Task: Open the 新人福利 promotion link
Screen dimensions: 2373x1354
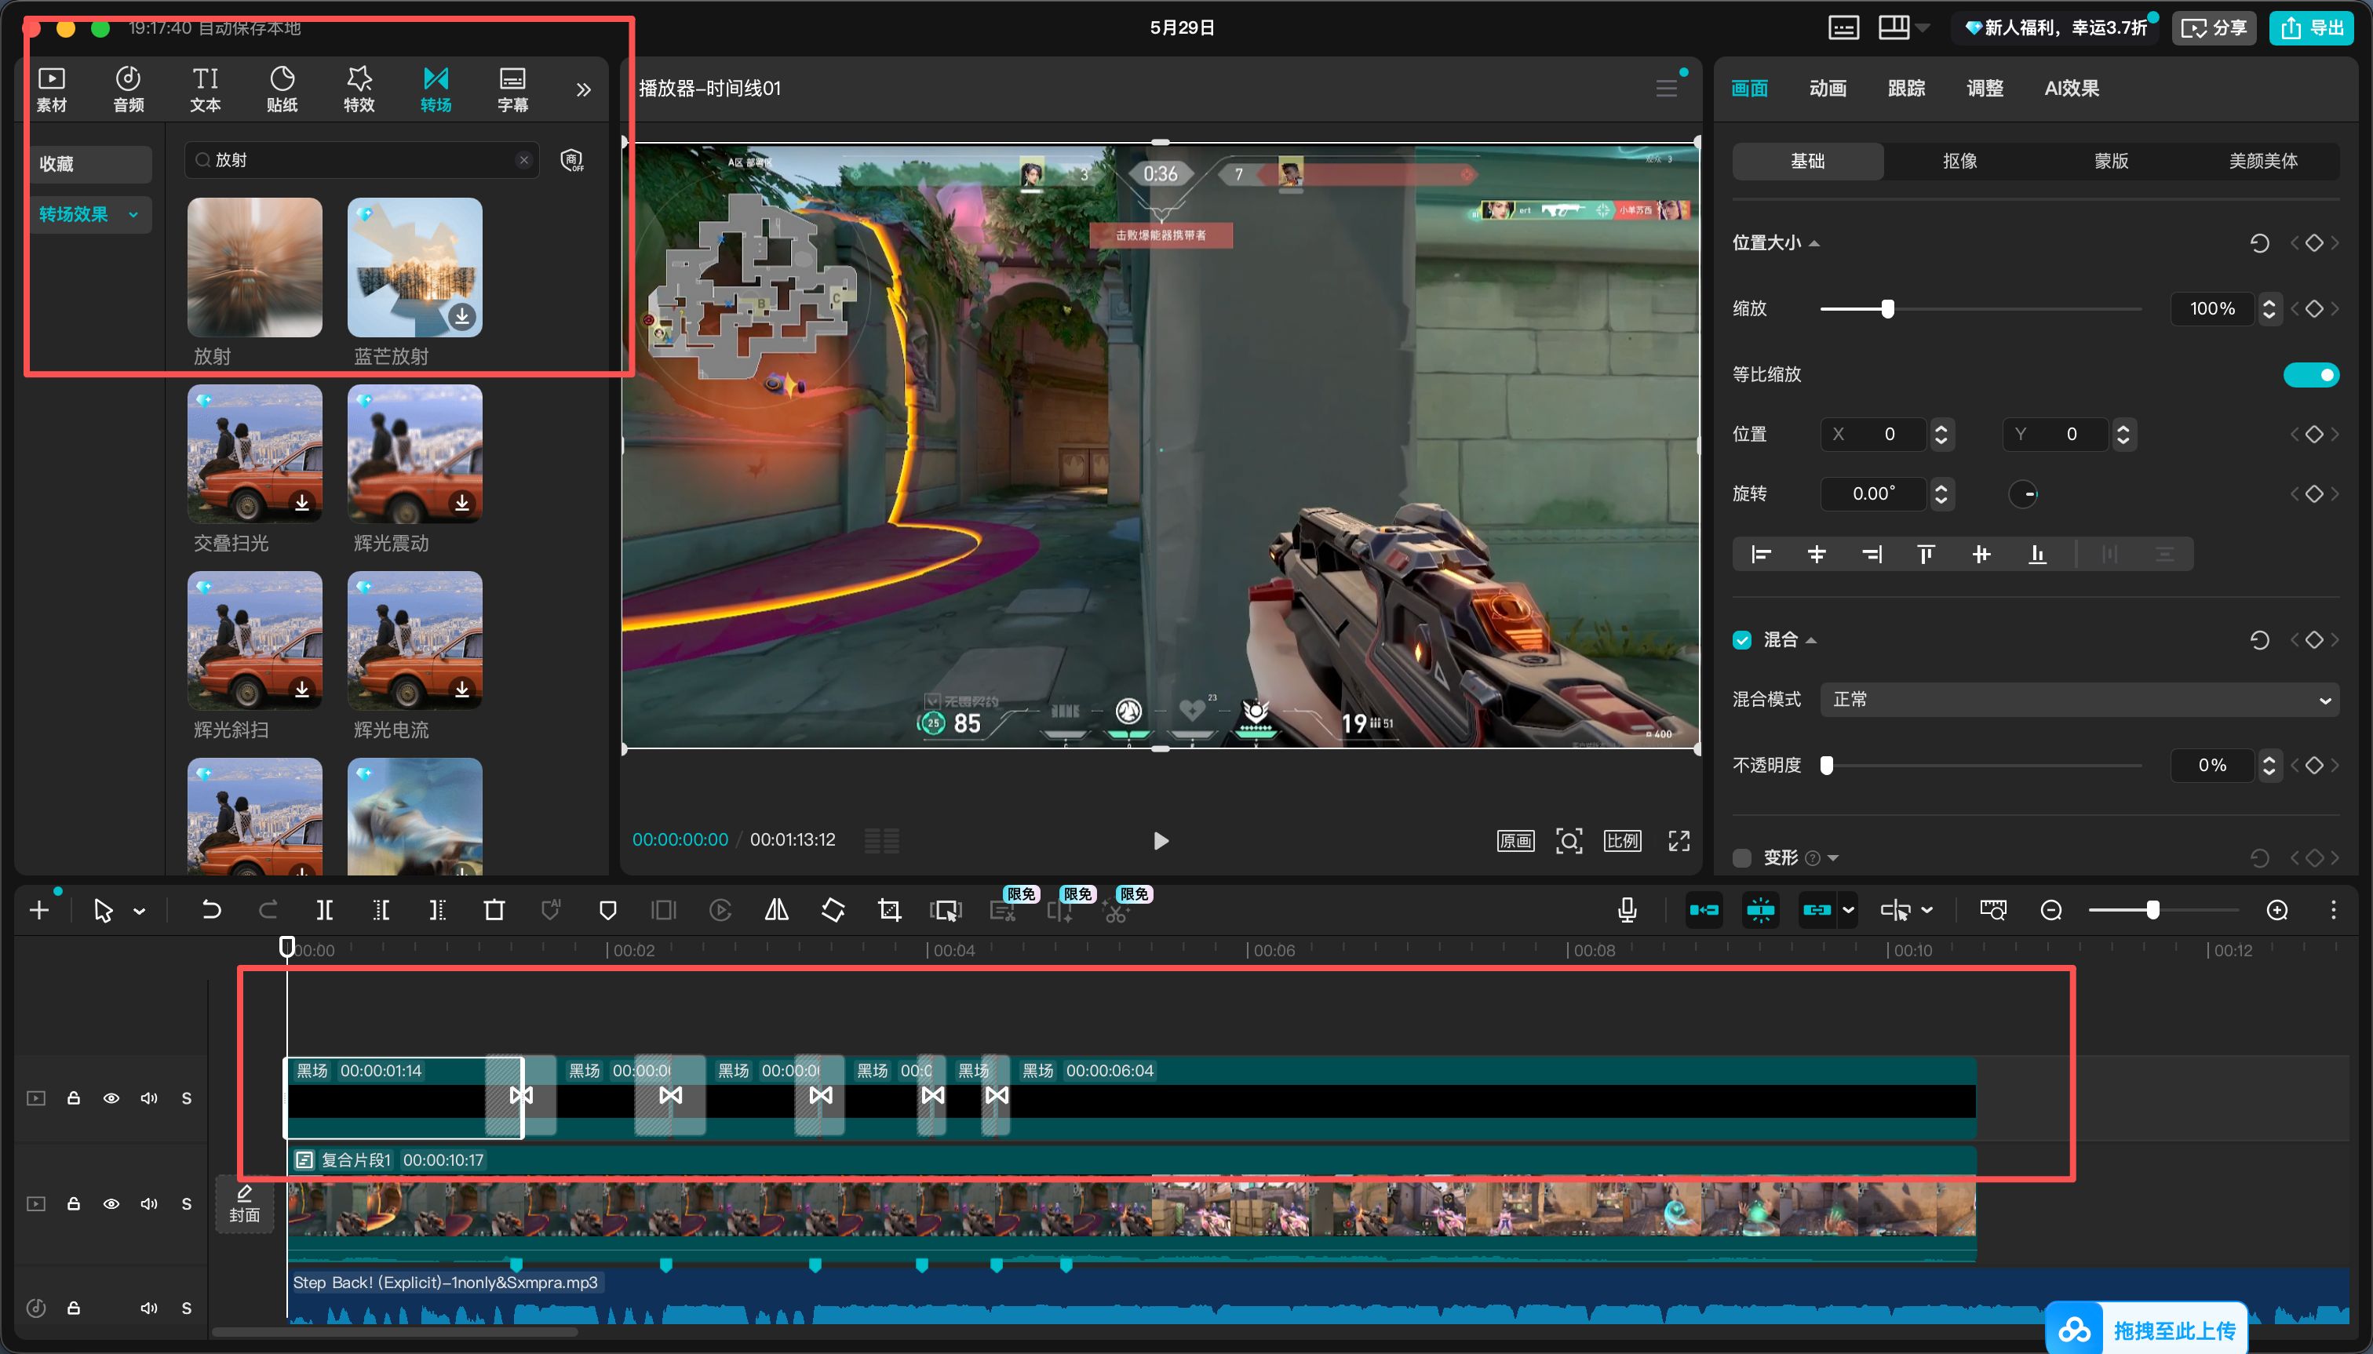Action: point(2056,28)
